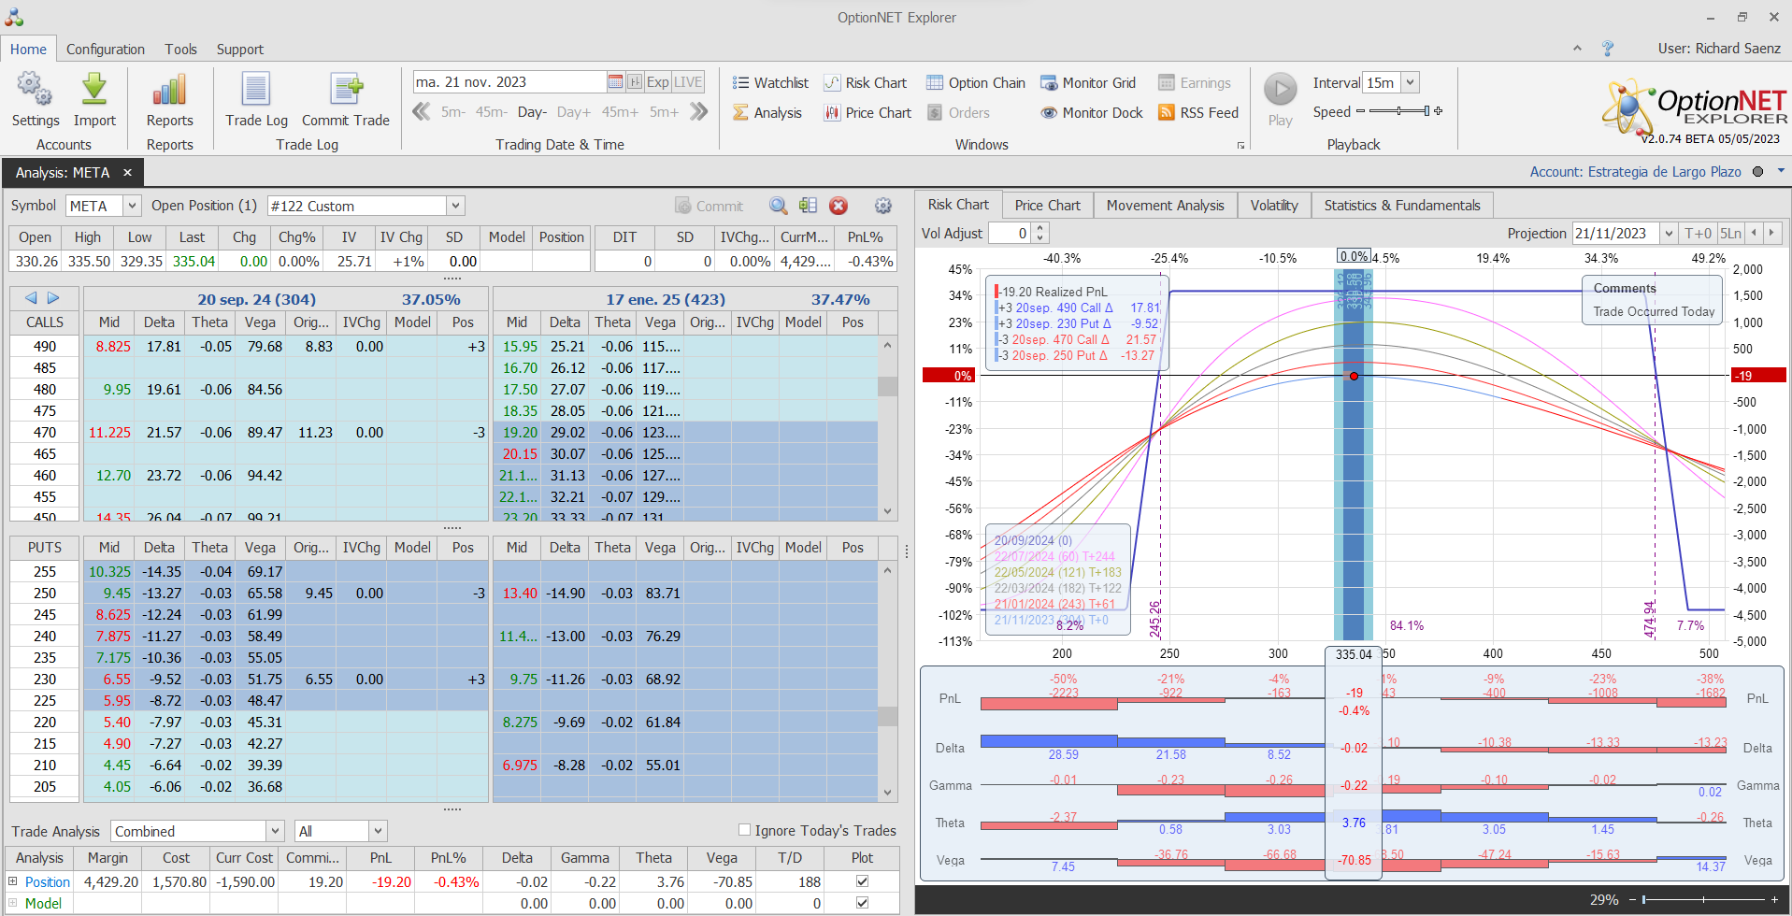The image size is (1792, 916).
Task: Toggle the T+0 projection button
Action: tap(1698, 233)
